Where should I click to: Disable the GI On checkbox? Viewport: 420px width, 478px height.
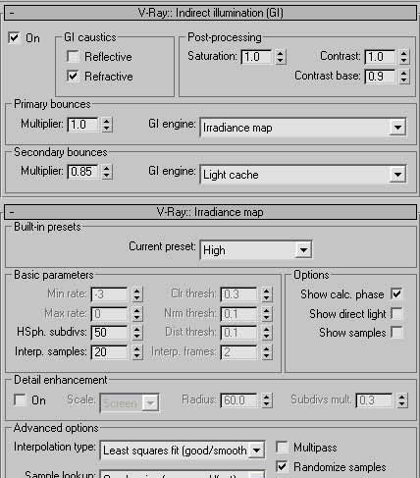tap(15, 38)
